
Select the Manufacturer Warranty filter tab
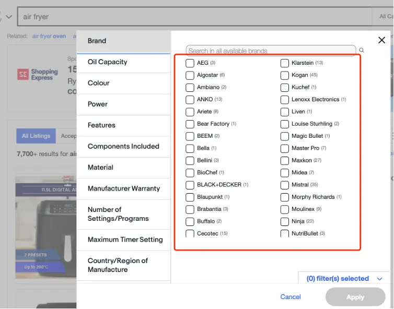coord(124,188)
